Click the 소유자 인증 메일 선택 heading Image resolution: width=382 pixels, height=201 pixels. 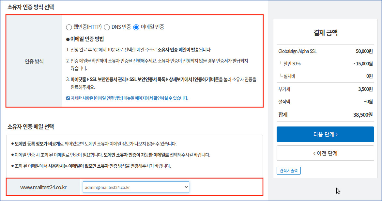pos(31,126)
